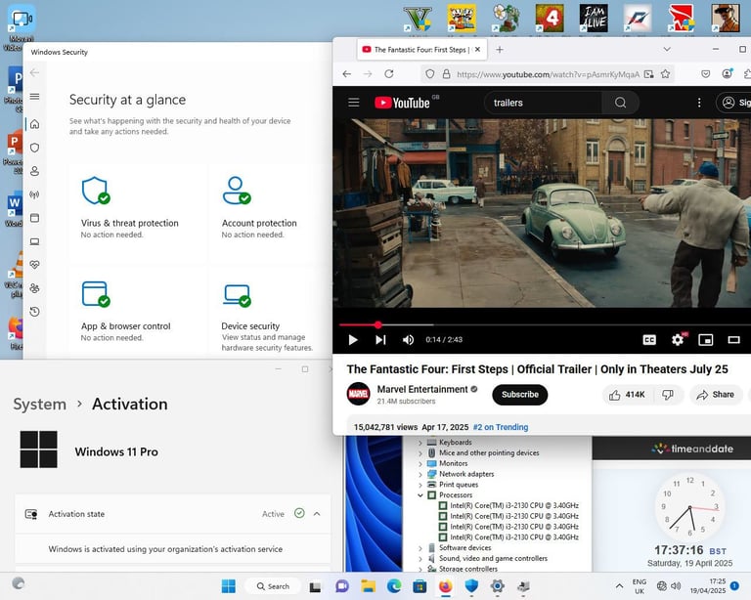
Task: Open the video player settings gear
Action: tap(678, 340)
